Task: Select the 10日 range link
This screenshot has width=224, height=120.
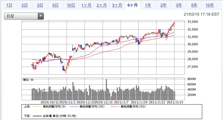Action: 71,5
